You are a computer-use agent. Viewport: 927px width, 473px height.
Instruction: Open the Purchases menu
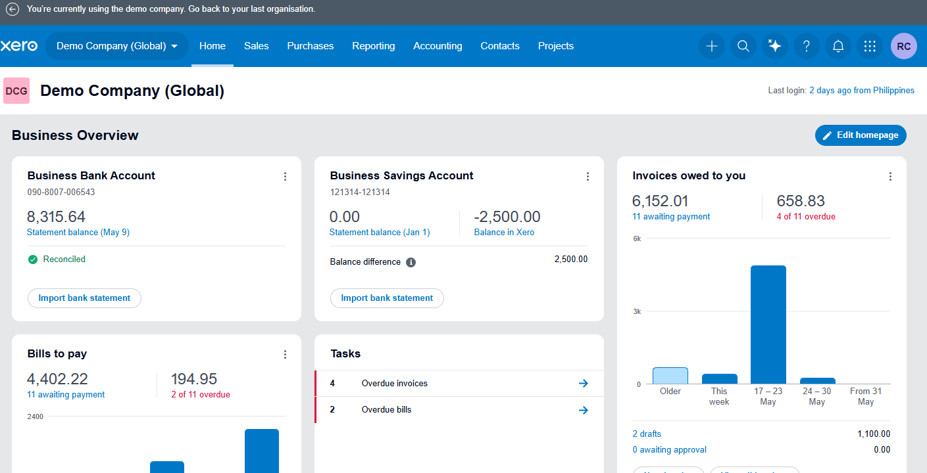click(311, 46)
